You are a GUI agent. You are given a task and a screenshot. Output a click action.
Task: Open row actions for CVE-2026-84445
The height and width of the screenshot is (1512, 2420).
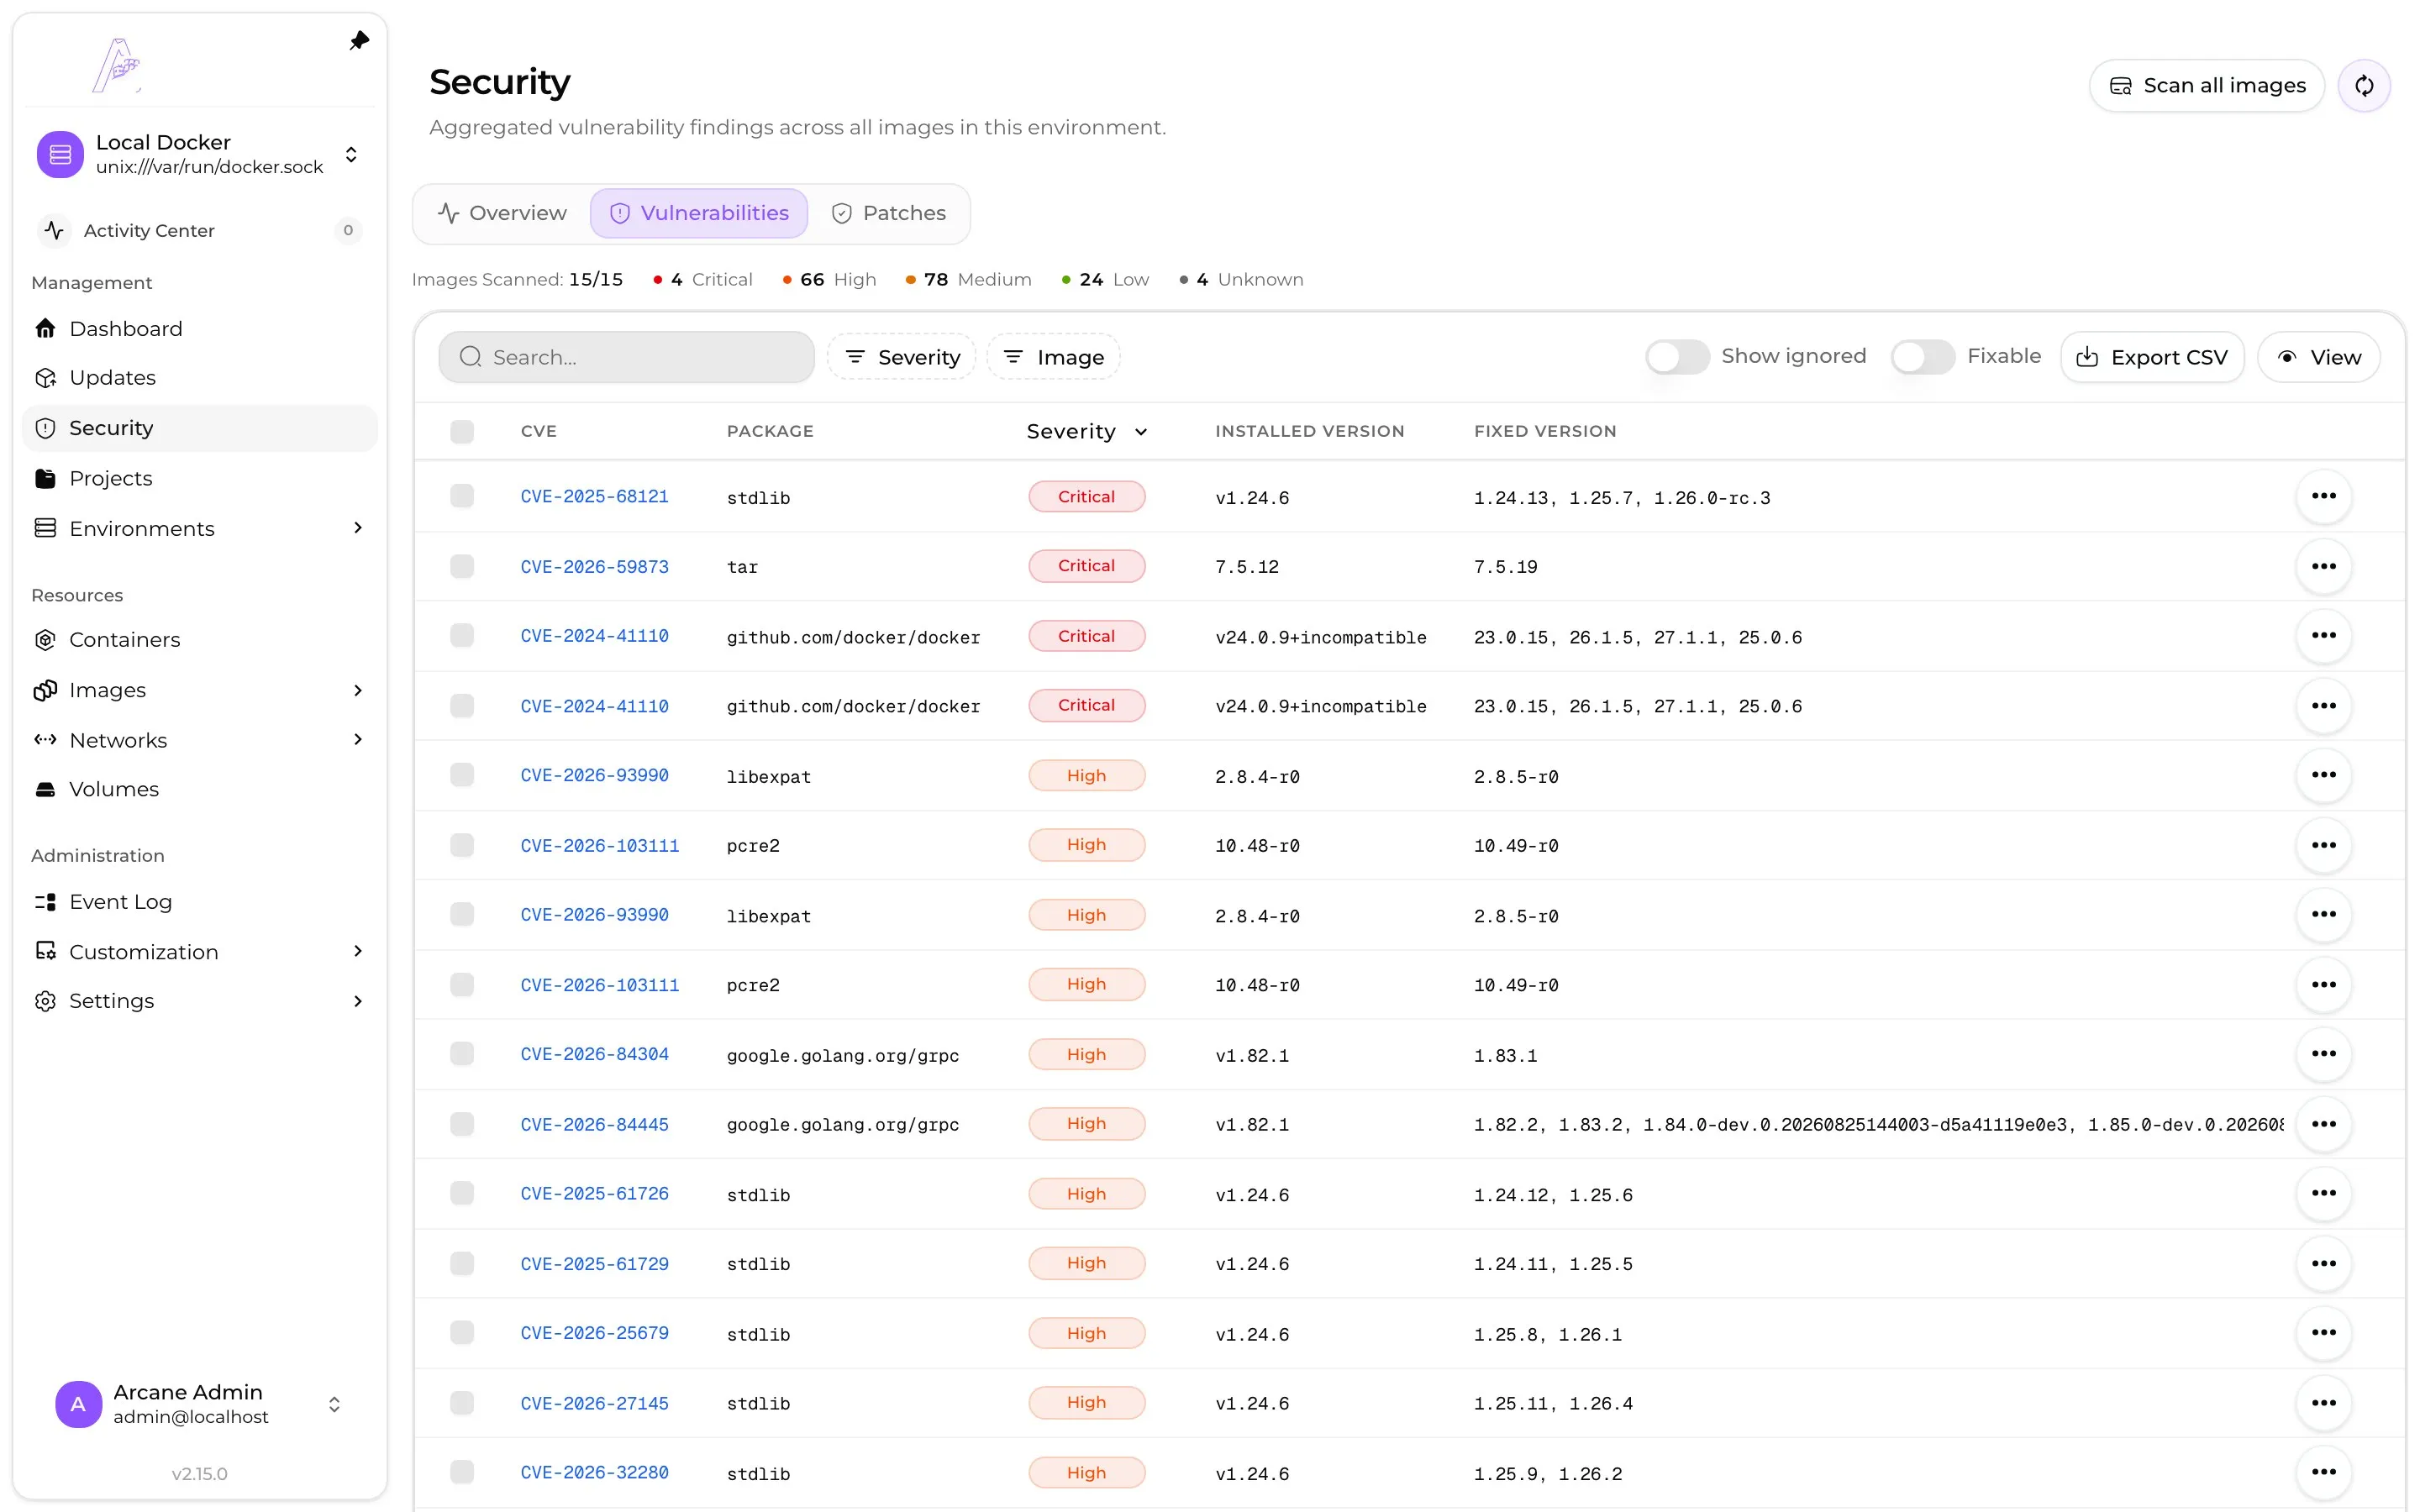2323,1124
